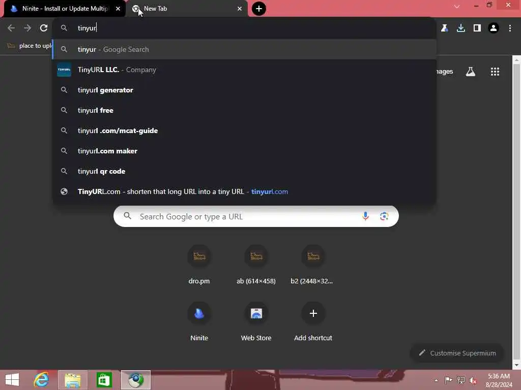Viewport: 521px width, 390px height.
Task: Reload the page with the refresh icon
Action: [44, 28]
